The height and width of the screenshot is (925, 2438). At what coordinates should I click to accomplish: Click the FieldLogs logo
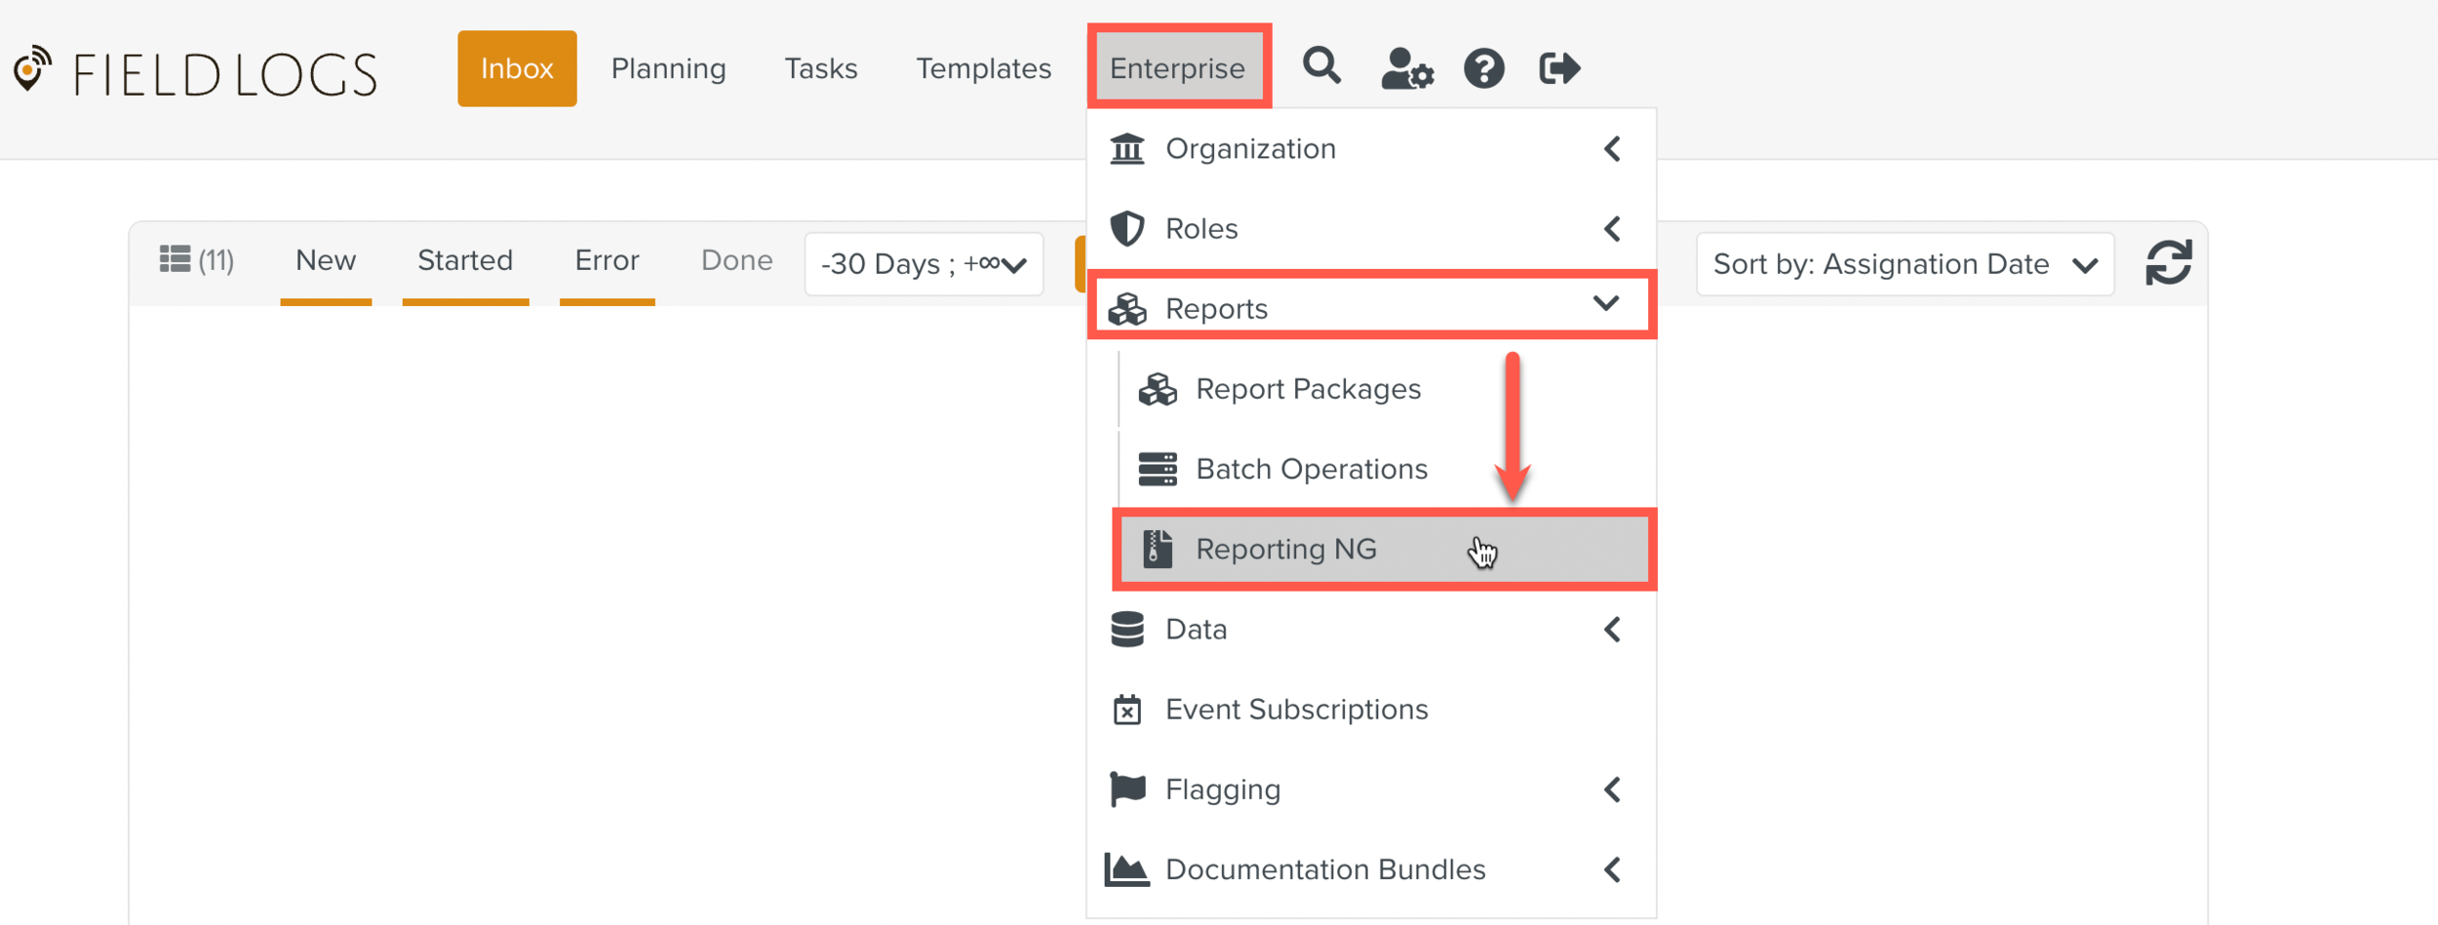(x=195, y=73)
